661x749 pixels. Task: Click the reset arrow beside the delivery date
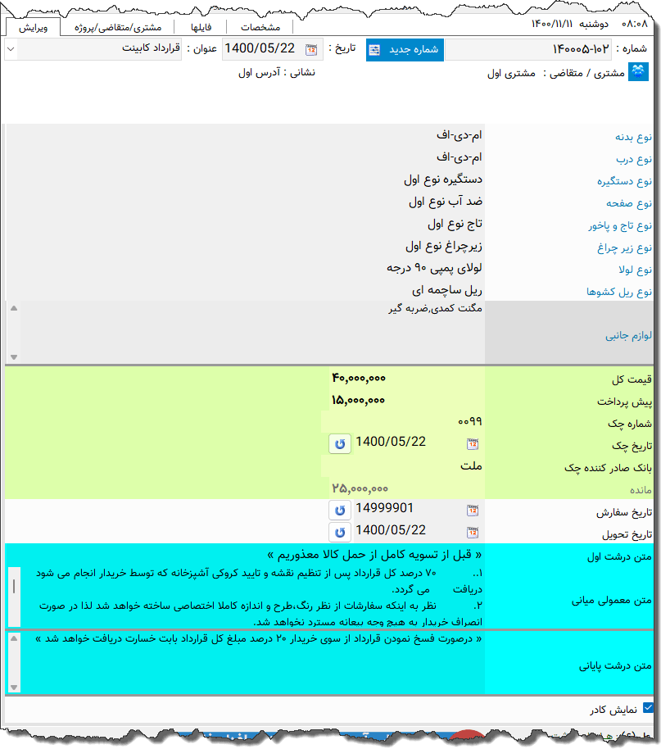tap(340, 531)
